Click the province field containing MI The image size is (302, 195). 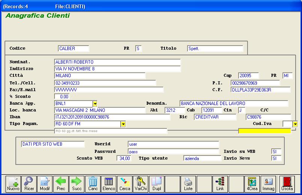coord(288,76)
